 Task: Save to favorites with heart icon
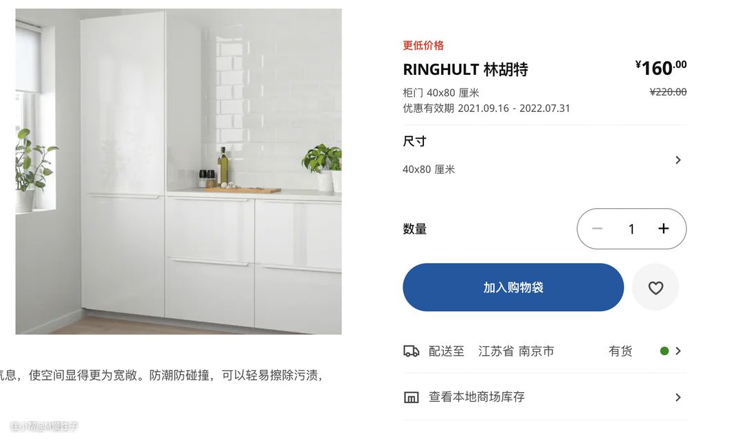click(655, 287)
